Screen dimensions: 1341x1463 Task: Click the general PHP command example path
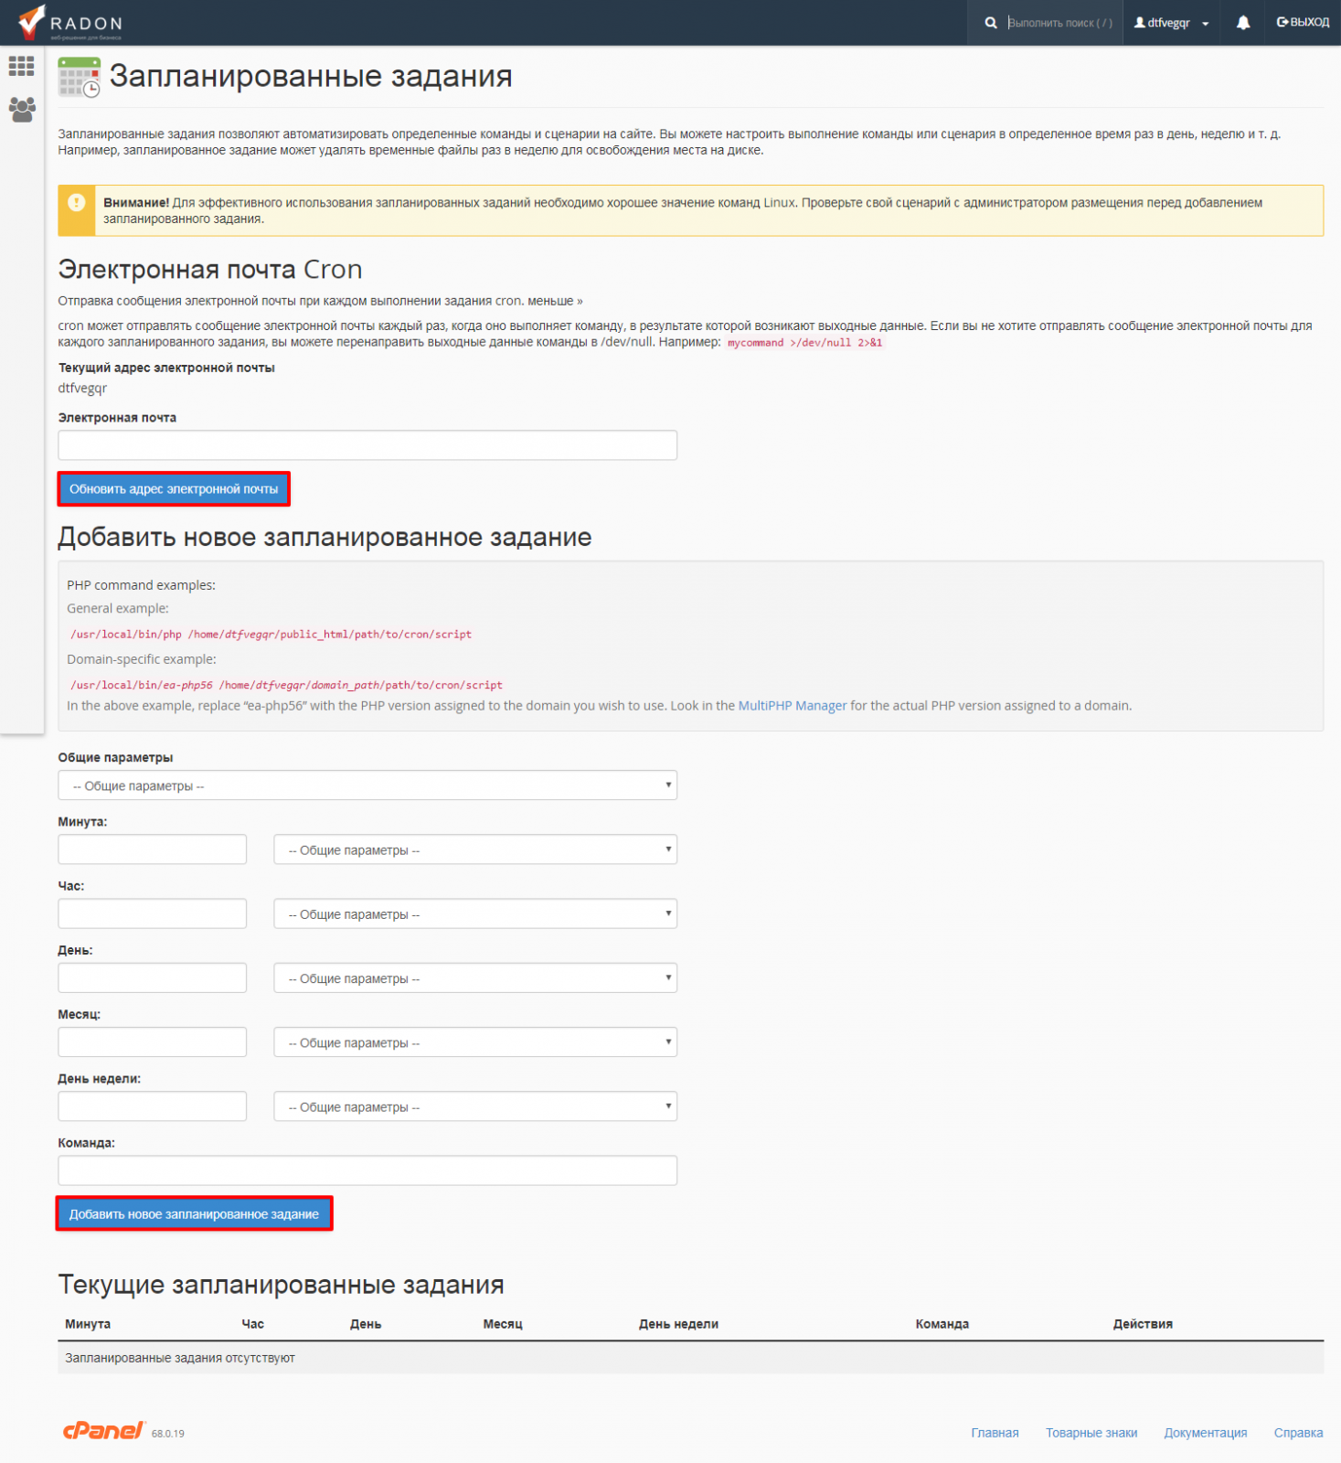click(271, 634)
